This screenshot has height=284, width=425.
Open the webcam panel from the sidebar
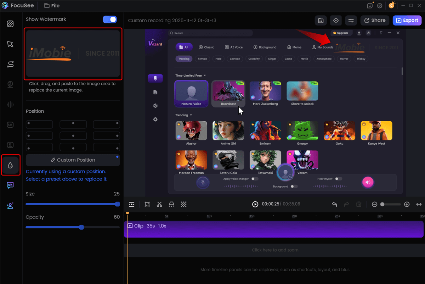coord(11,84)
